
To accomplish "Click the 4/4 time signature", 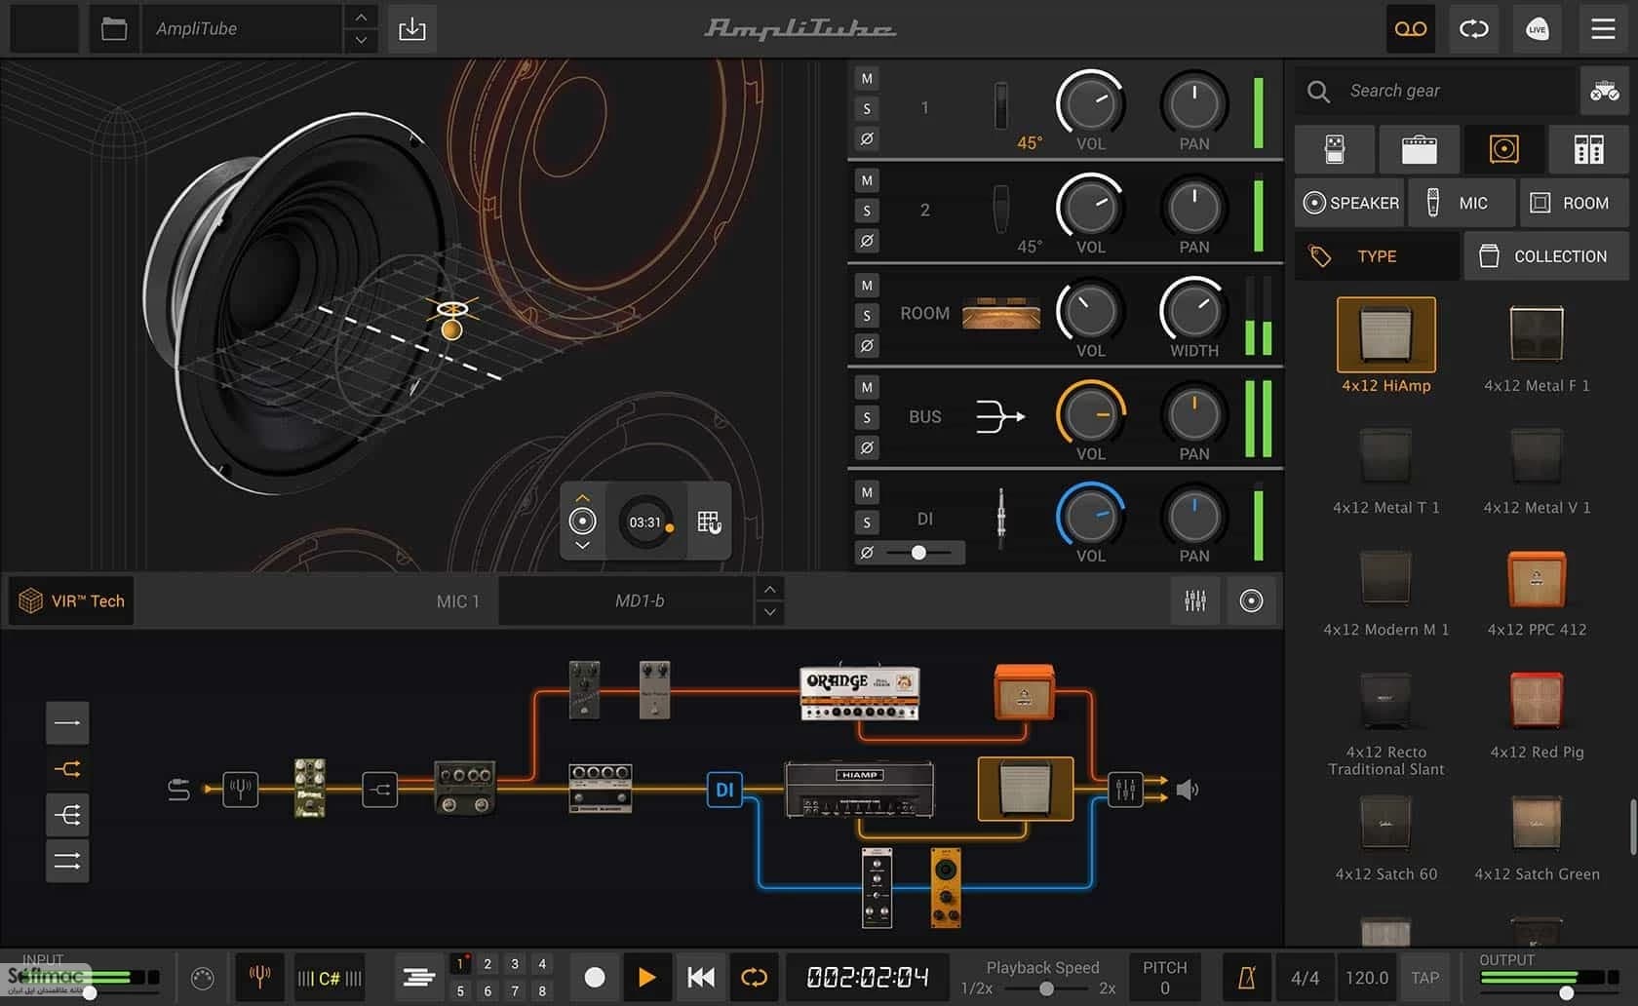I will (x=1305, y=978).
